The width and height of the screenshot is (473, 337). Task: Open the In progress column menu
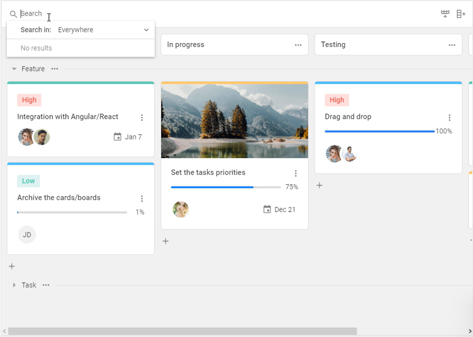tap(298, 45)
